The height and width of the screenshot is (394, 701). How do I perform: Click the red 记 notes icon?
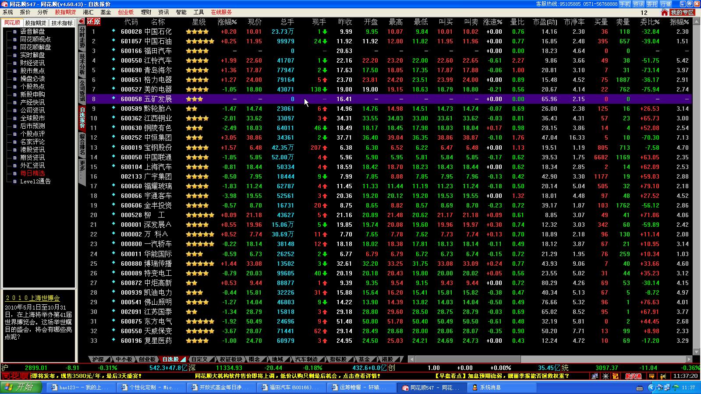[x=615, y=376]
